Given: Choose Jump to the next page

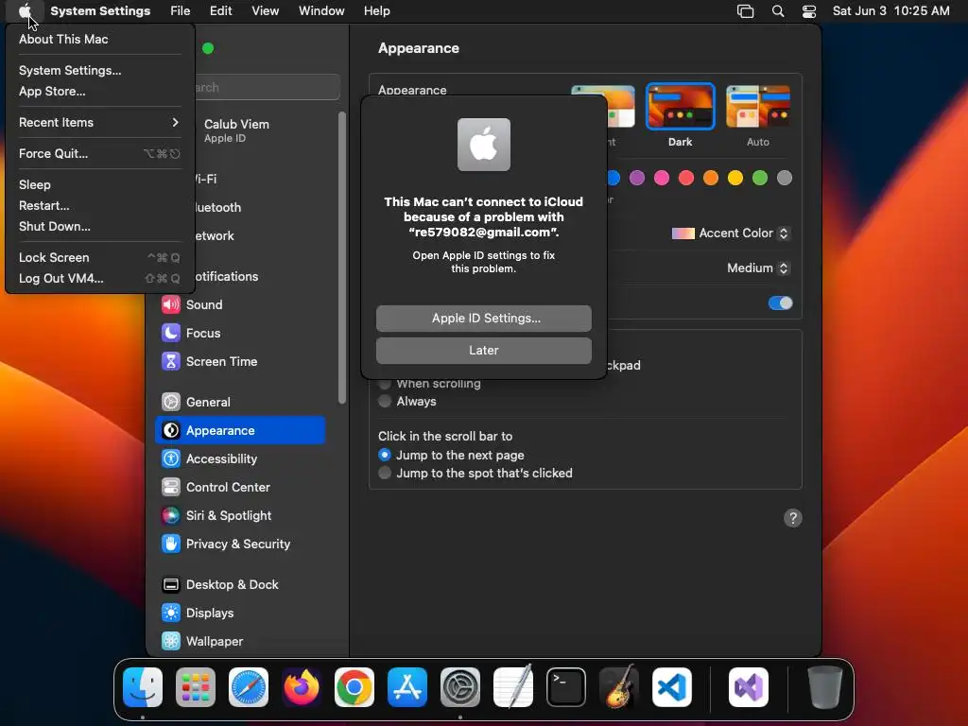Looking at the screenshot, I should (385, 455).
